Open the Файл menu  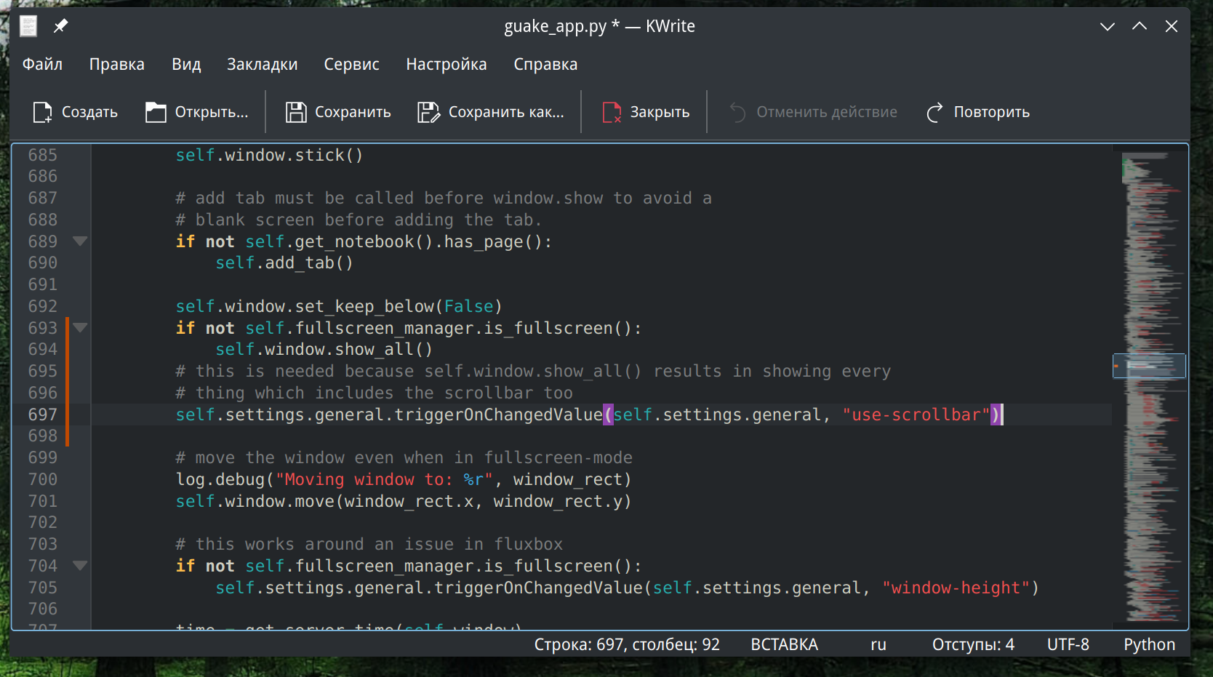(42, 64)
